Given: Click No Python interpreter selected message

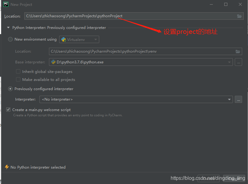Looking at the screenshot, I should tap(38, 167).
